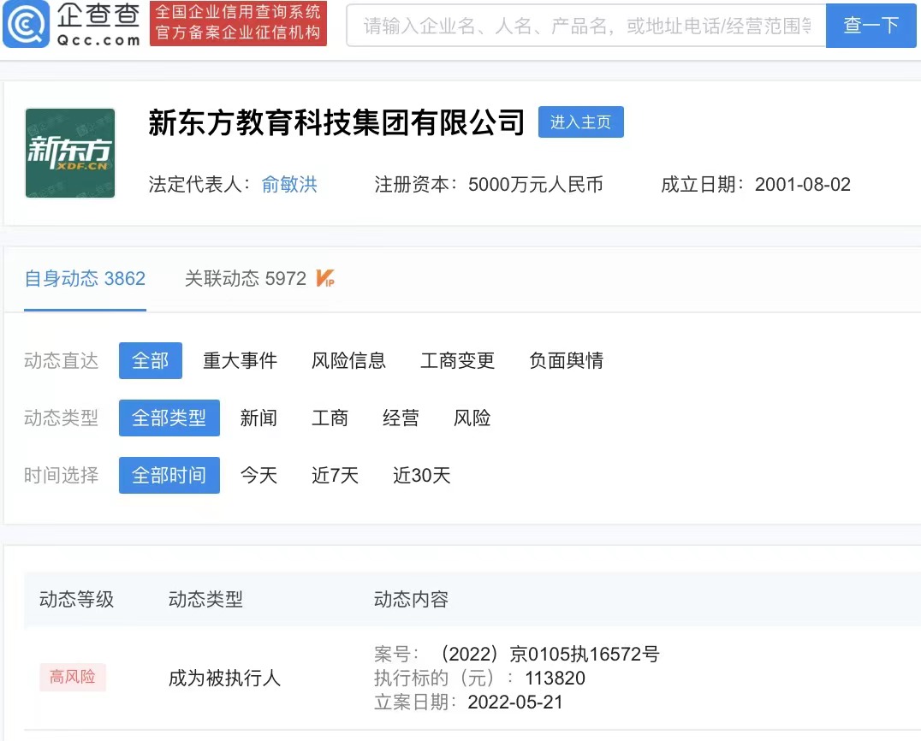The width and height of the screenshot is (921, 741).
Task: Select 近30天 time range
Action: (422, 475)
